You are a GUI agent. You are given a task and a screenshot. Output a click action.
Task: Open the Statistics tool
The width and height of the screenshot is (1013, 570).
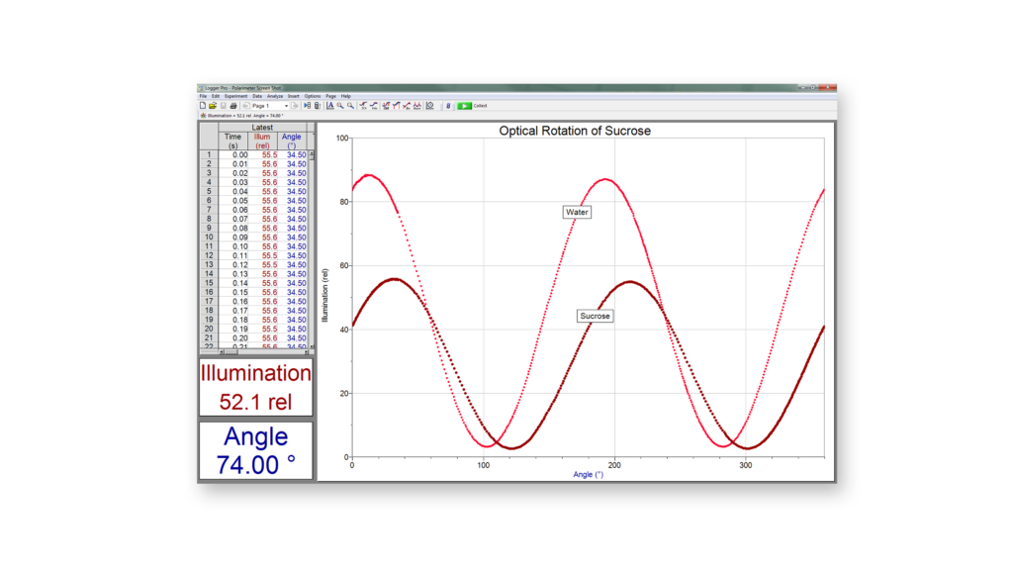coord(386,106)
